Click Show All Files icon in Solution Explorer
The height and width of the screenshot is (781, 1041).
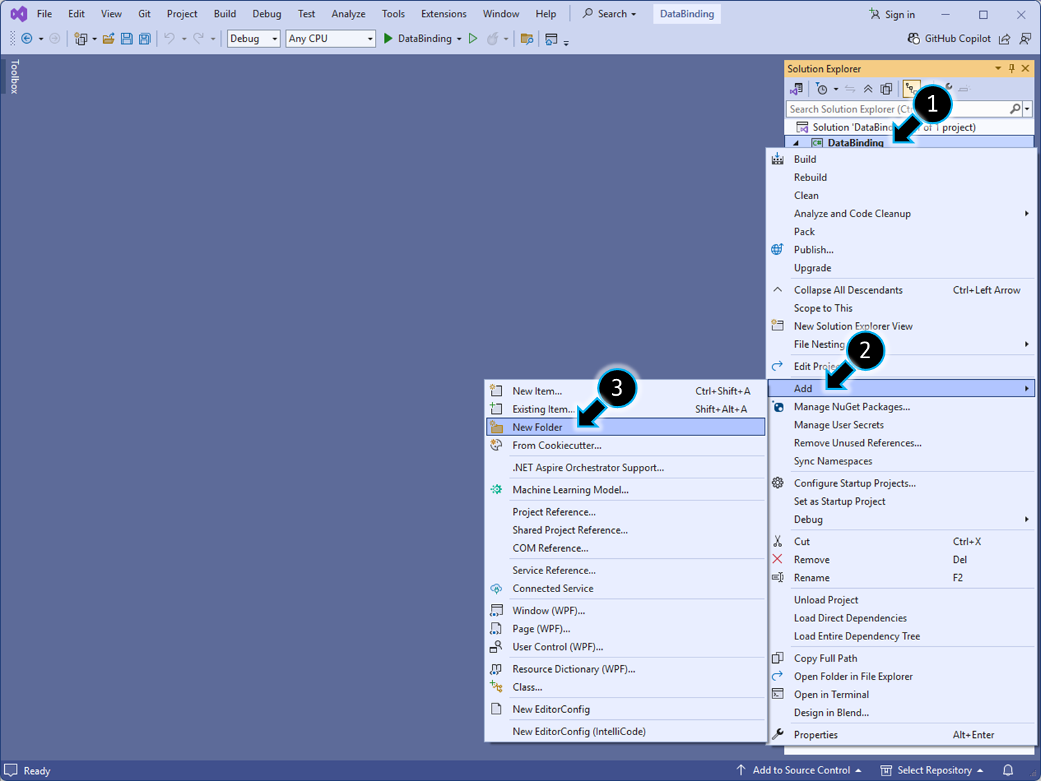[886, 89]
